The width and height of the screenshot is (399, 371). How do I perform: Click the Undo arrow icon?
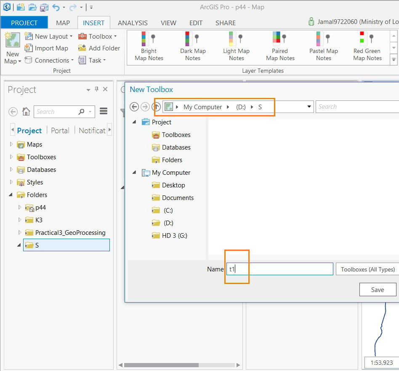56,8
